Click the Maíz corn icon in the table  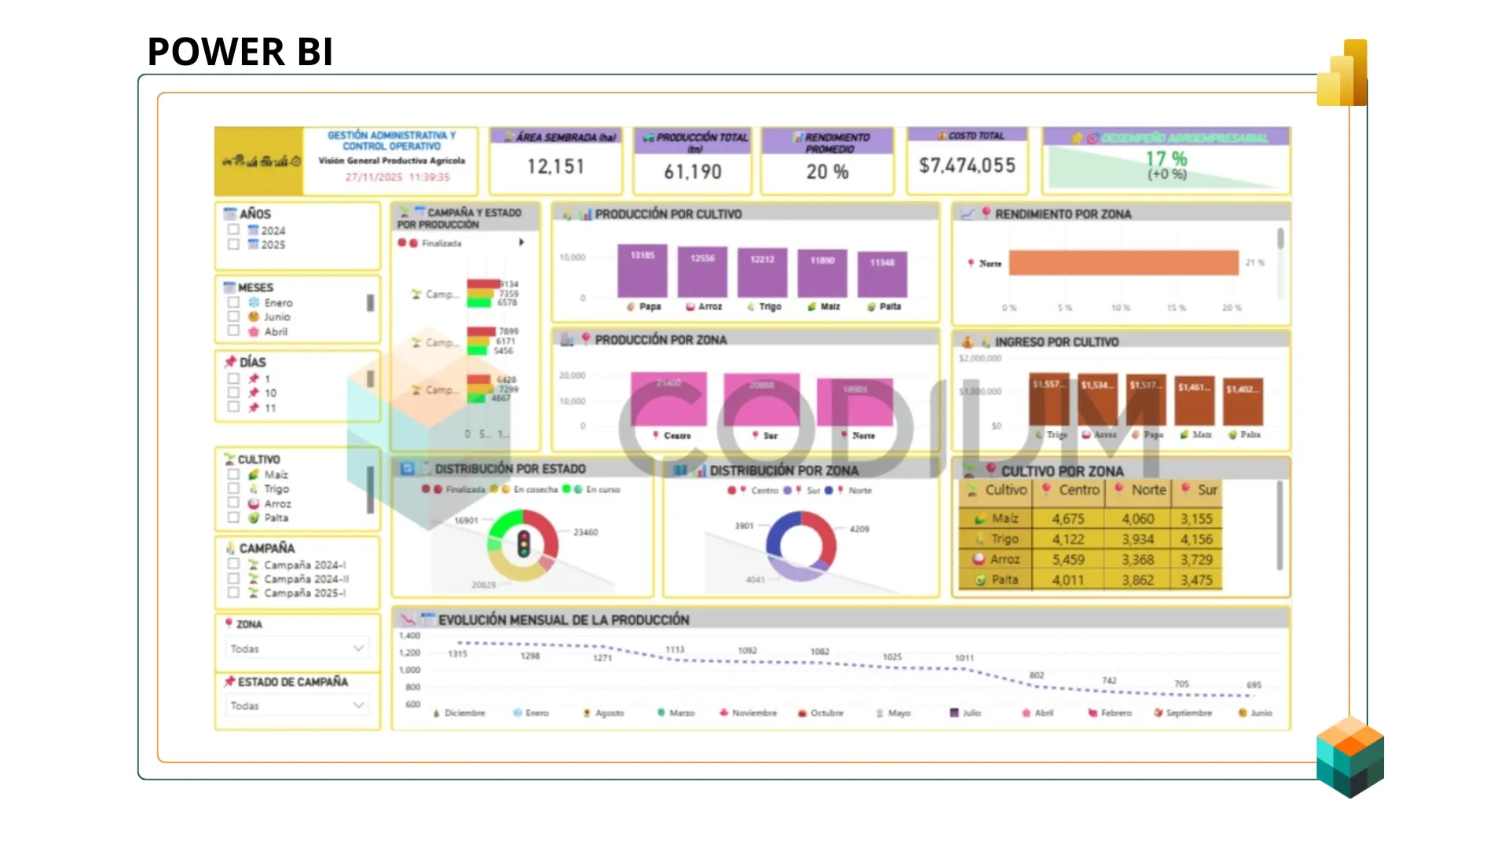click(979, 519)
